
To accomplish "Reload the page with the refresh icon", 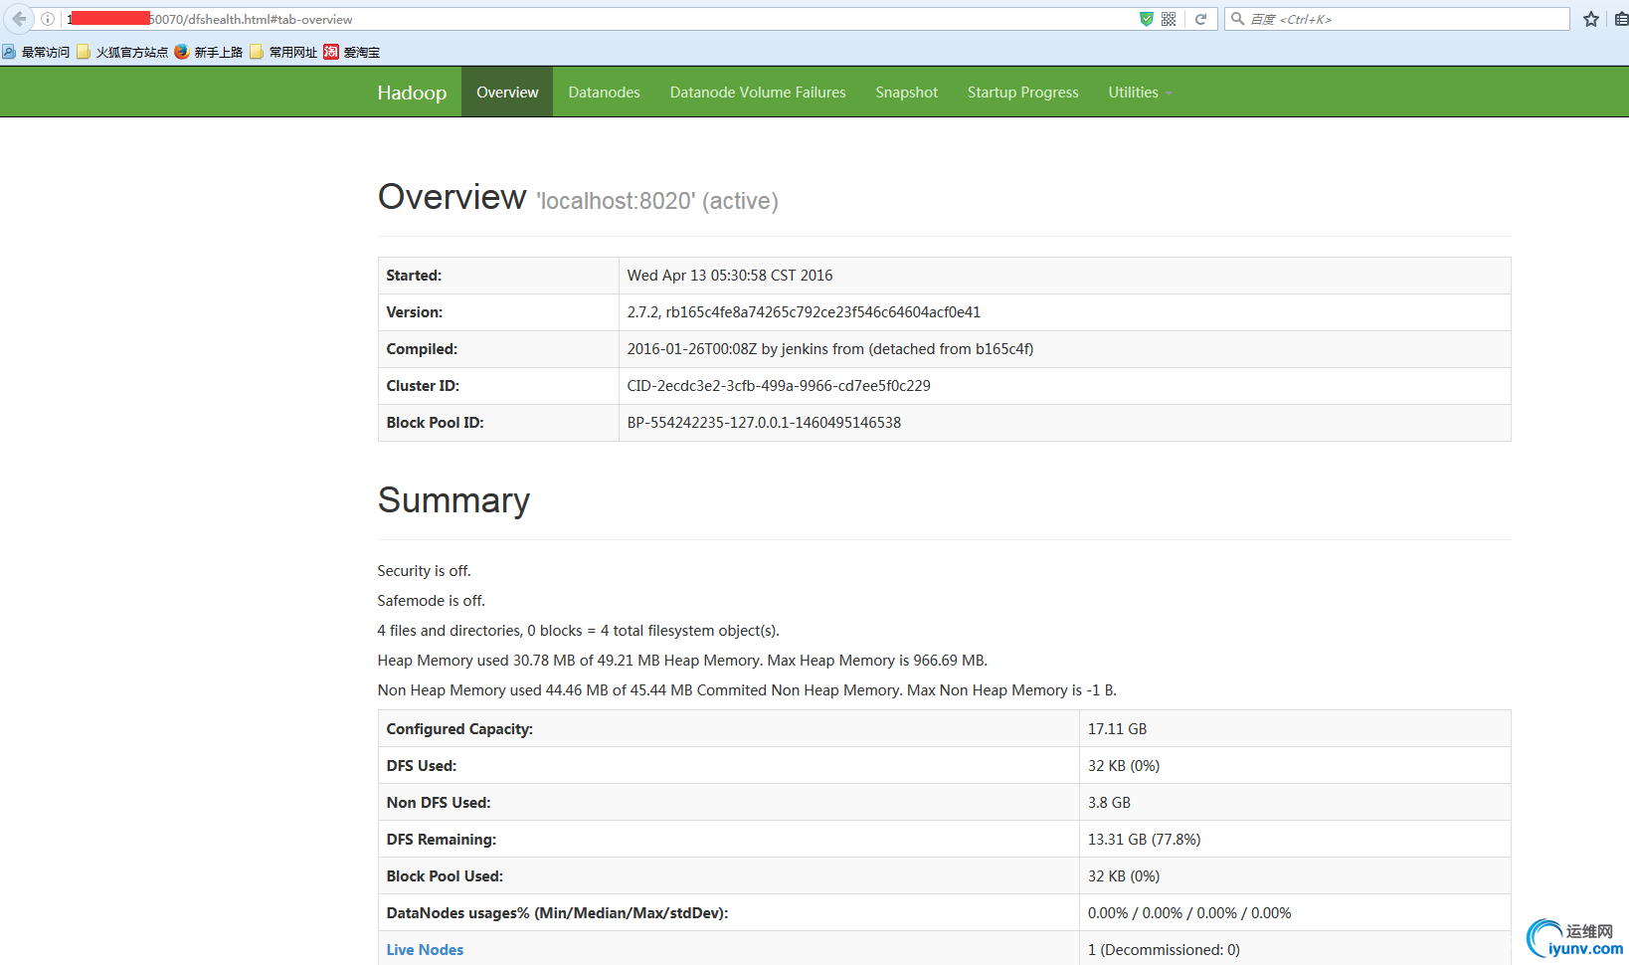I will click(x=1200, y=19).
